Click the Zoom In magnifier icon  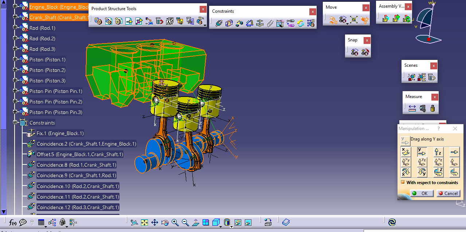pyautogui.click(x=175, y=222)
